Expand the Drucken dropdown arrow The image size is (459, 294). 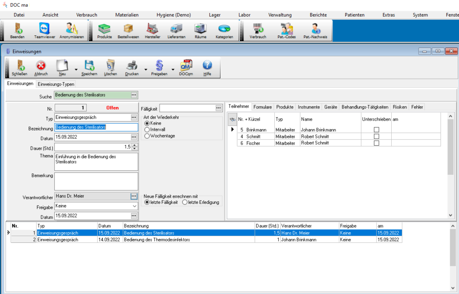[146, 69]
